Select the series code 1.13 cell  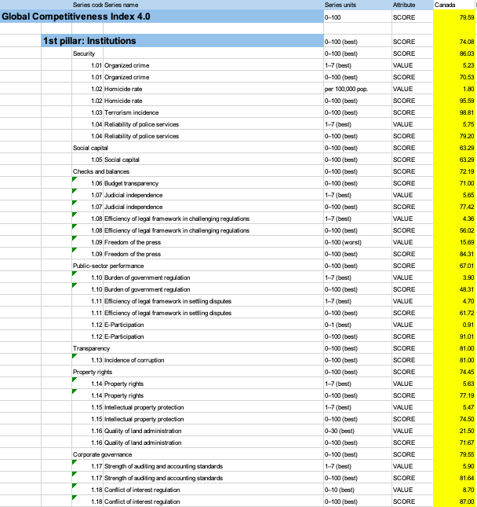tap(88, 360)
